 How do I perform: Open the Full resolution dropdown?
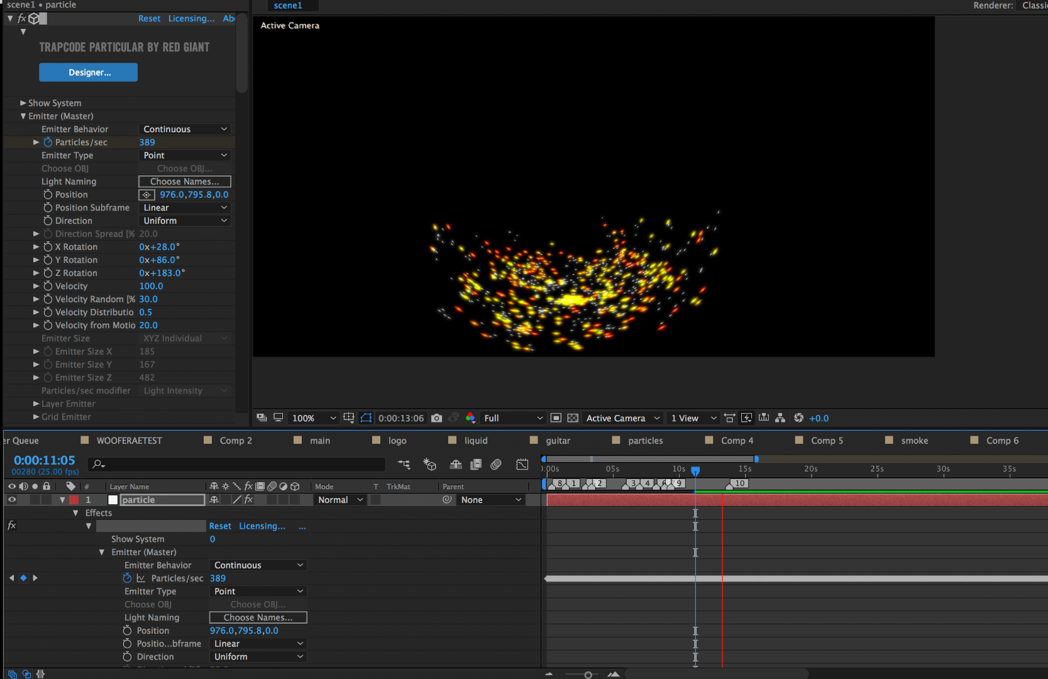coord(512,418)
